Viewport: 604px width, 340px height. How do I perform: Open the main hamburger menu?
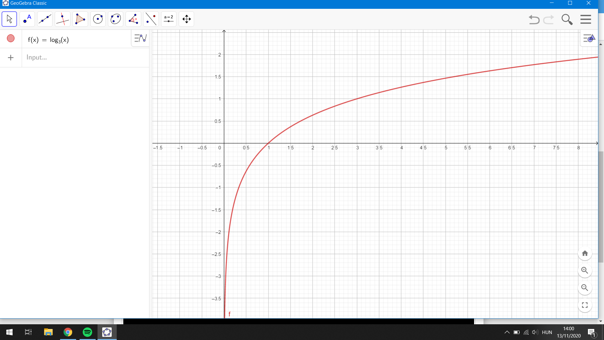(x=585, y=20)
